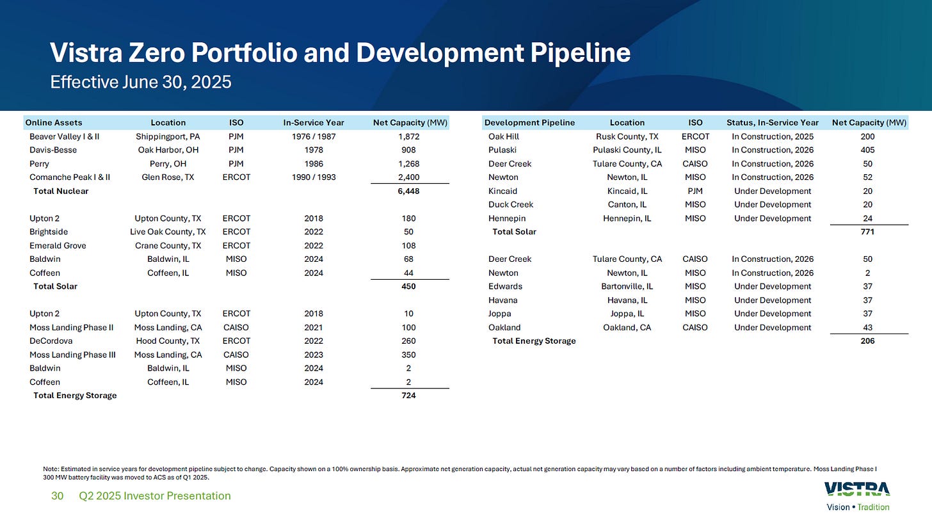932x523 pixels.
Task: Click the 'Development Pipeline' column header
Action: [529, 122]
